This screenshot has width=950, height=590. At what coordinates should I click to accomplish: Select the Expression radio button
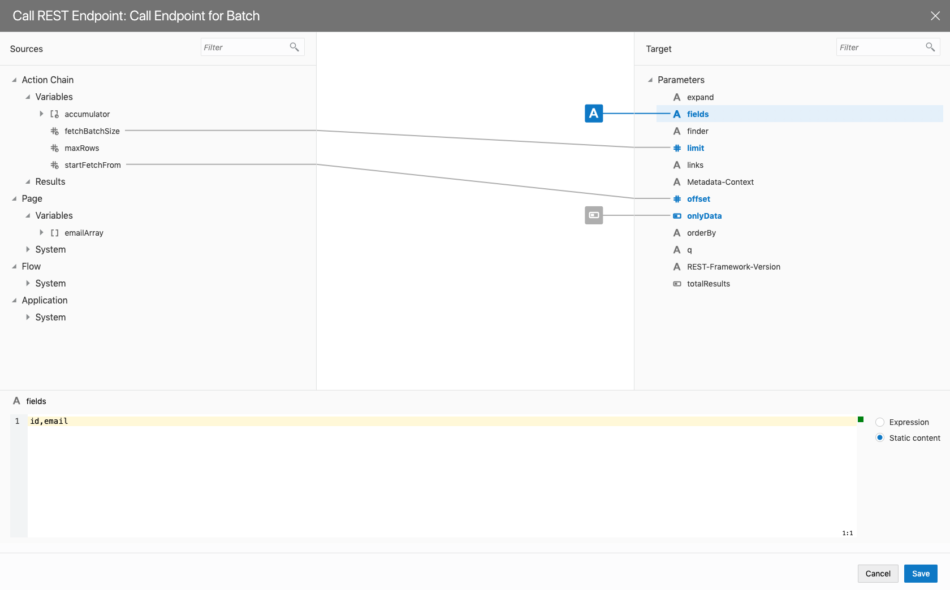coord(880,422)
